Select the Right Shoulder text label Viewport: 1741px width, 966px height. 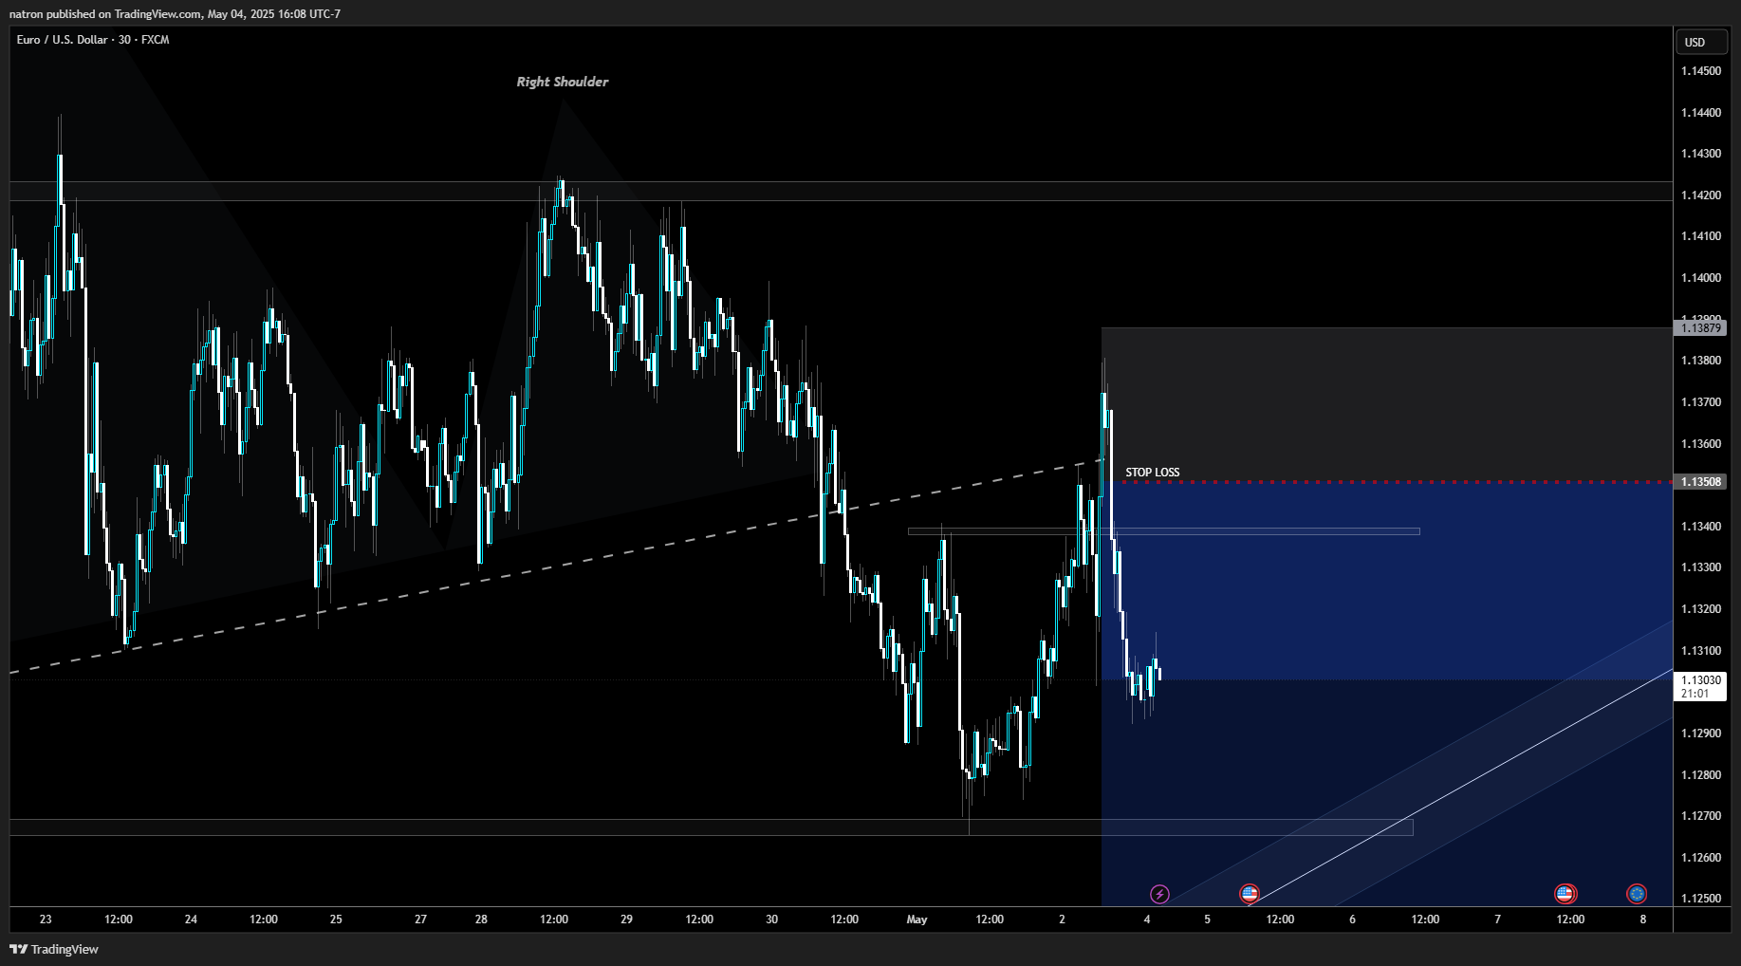click(563, 82)
